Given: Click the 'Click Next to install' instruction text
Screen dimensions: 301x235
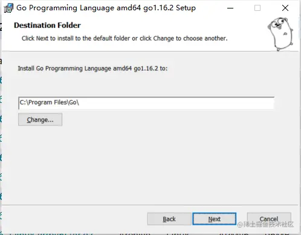Looking at the screenshot, I should point(125,38).
